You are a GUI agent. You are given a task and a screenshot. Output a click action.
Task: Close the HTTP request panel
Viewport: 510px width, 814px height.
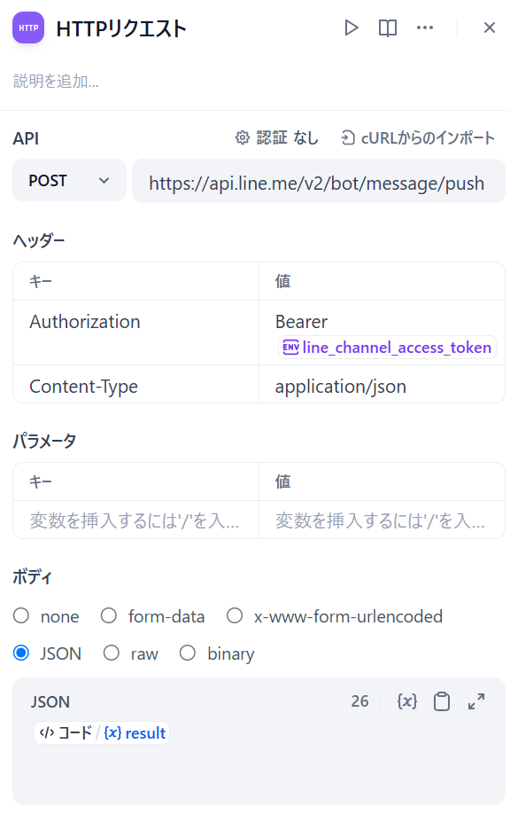(x=490, y=27)
